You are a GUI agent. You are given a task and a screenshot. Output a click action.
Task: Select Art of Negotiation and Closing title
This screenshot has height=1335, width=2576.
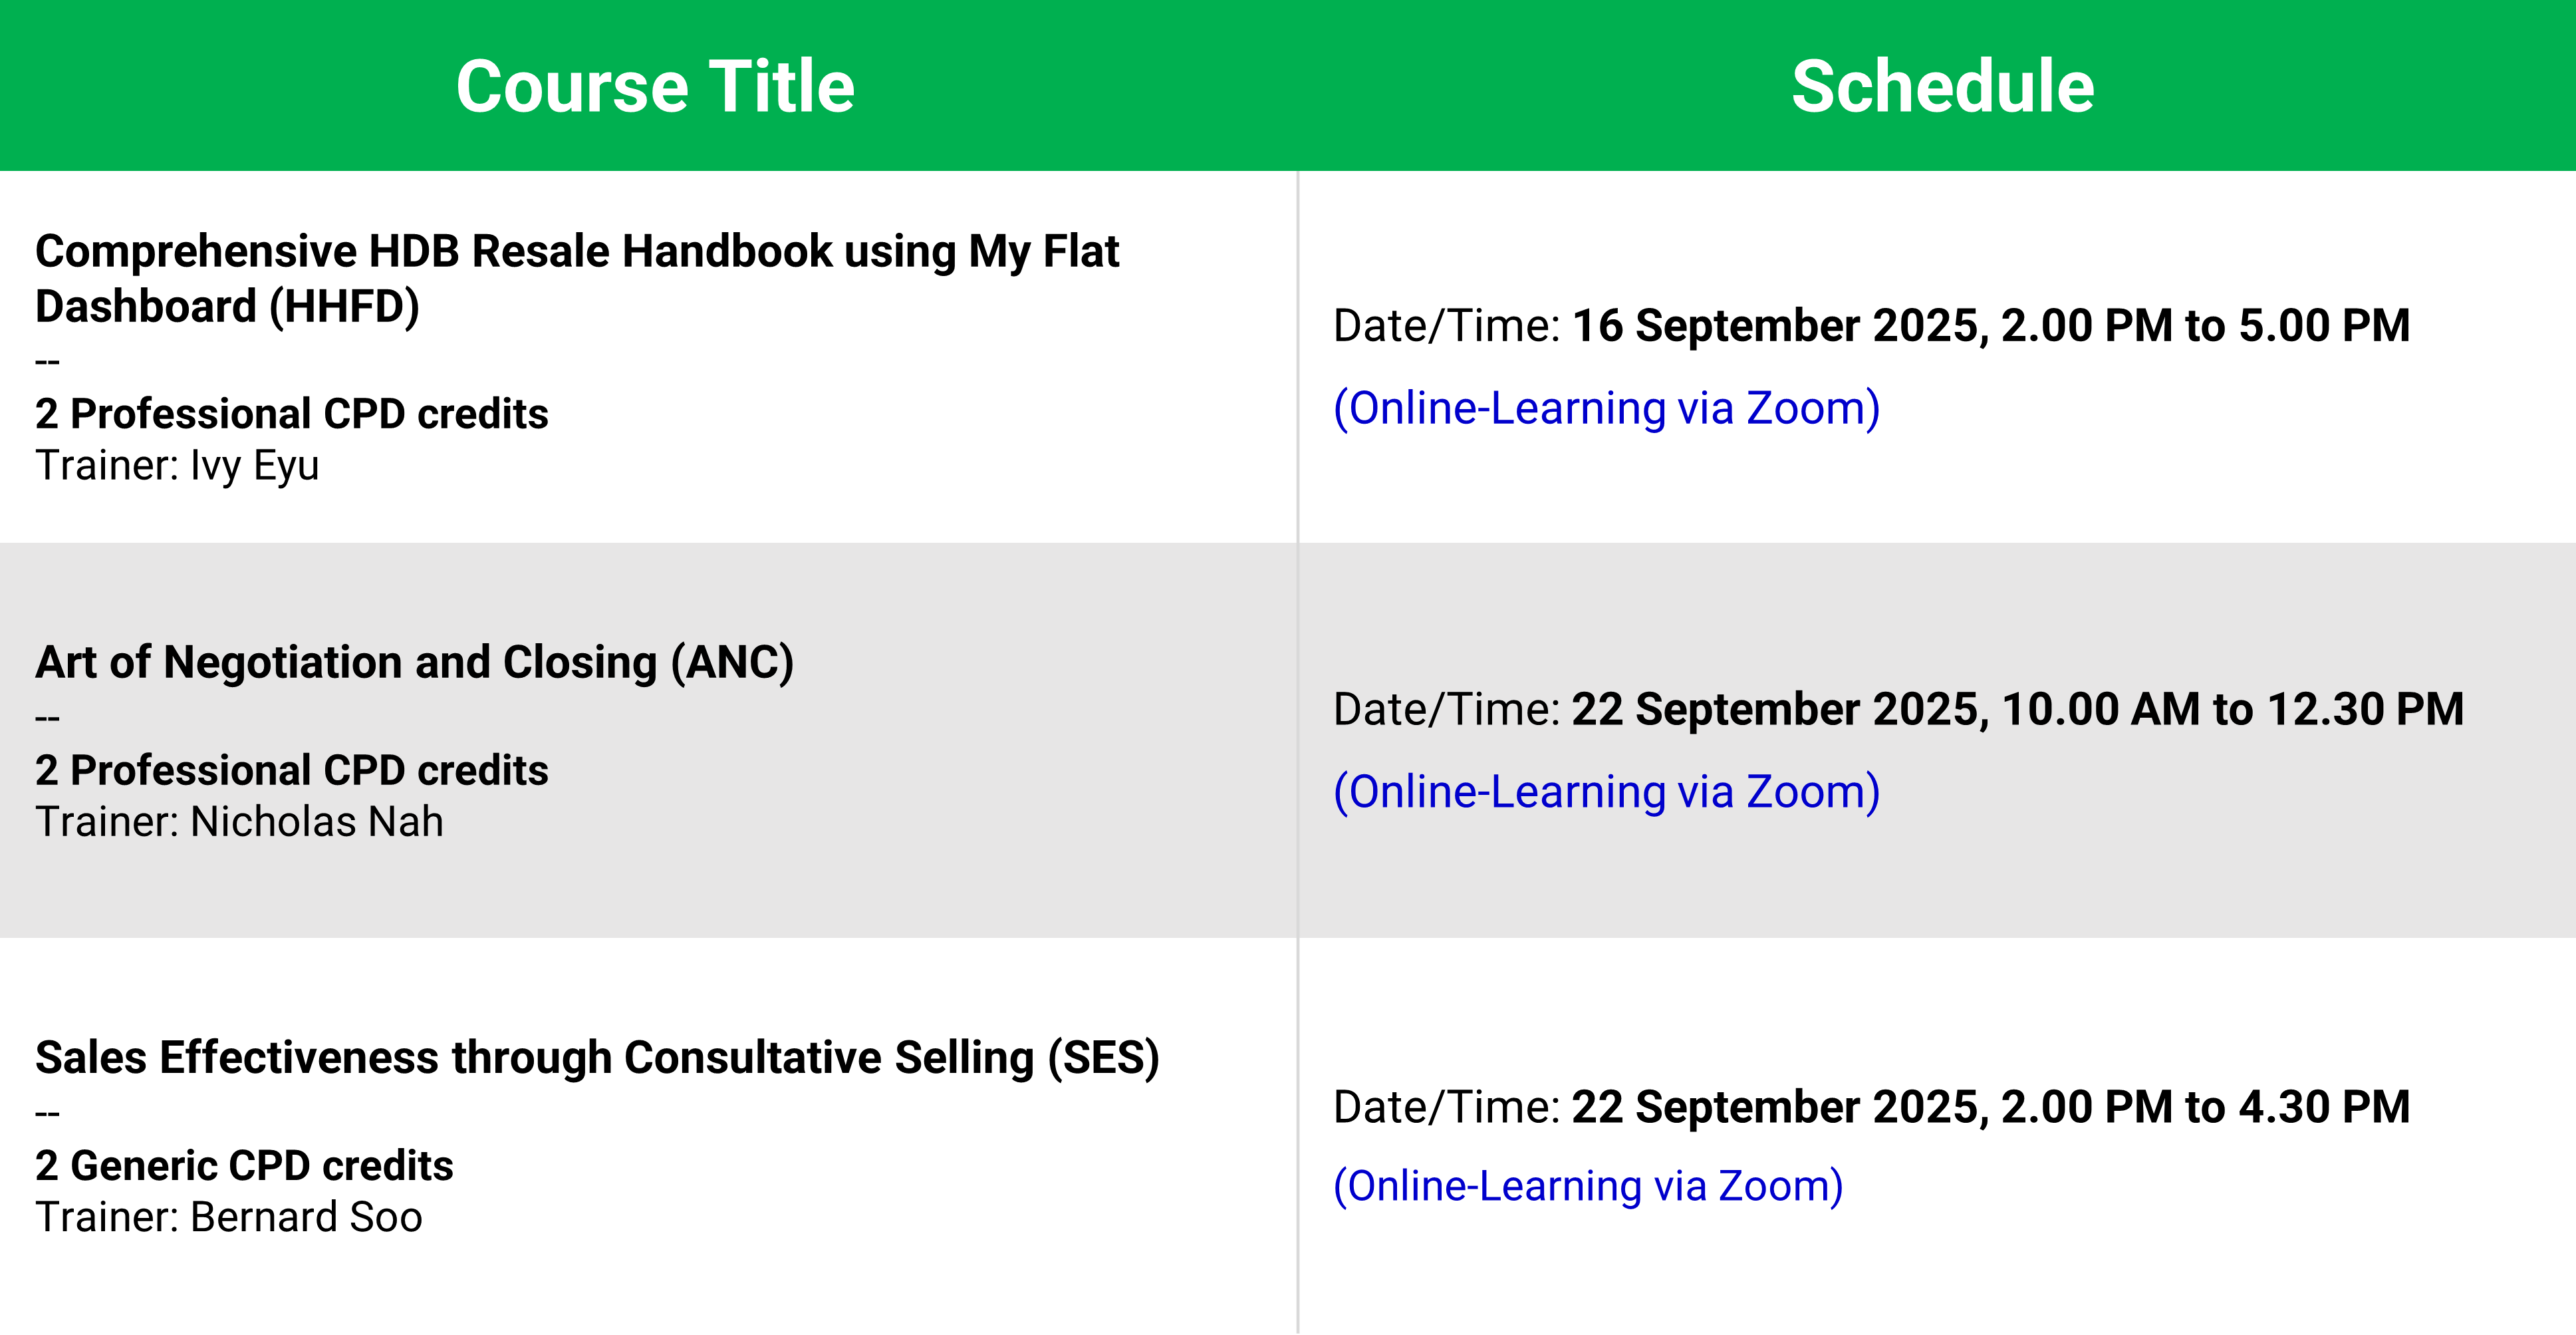click(x=415, y=662)
